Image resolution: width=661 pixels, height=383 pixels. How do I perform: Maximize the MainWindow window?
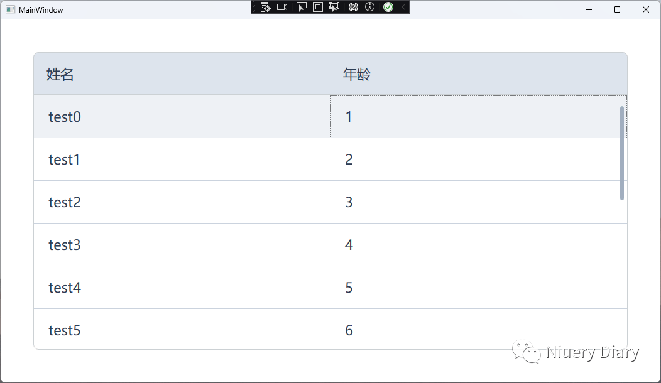point(617,9)
